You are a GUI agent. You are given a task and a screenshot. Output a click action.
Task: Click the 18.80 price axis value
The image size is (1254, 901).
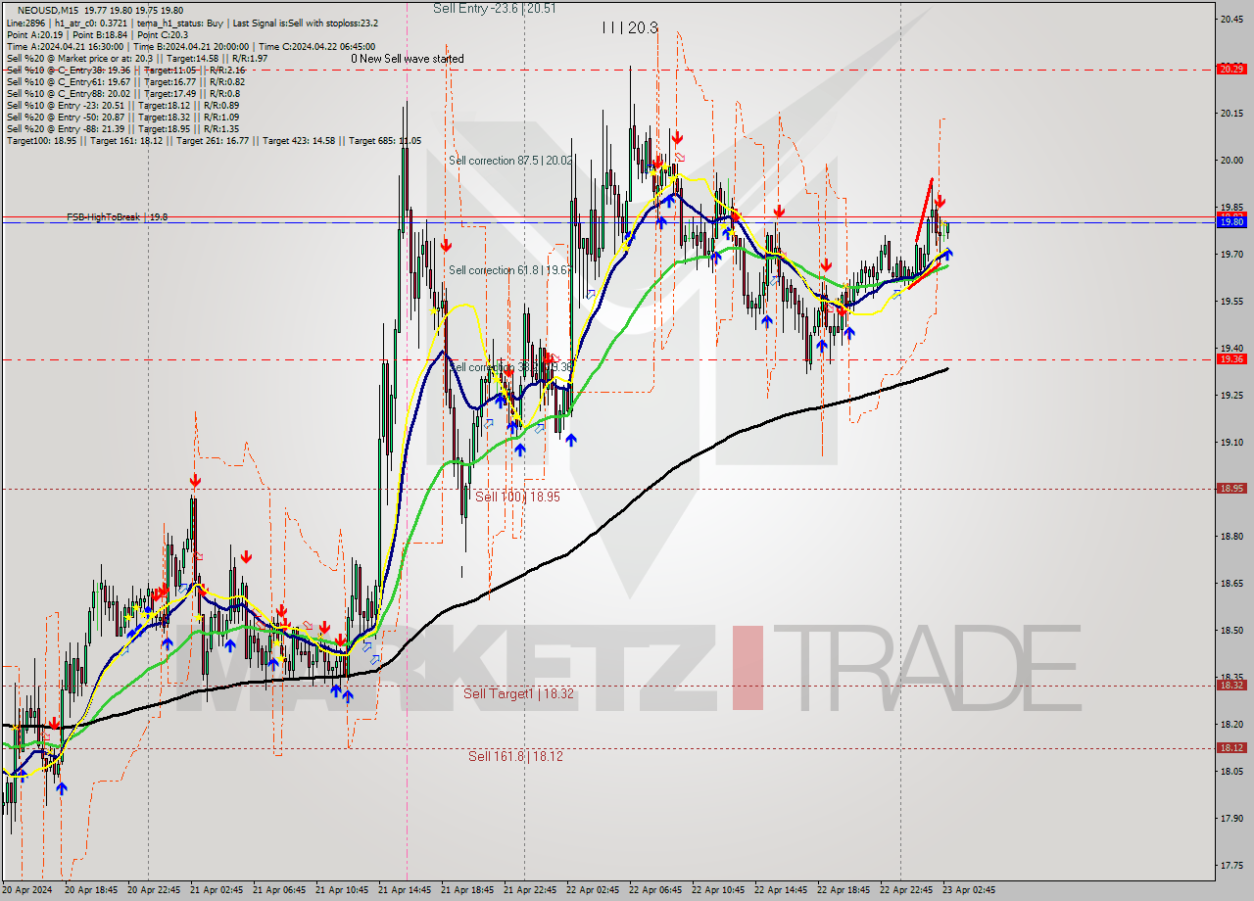point(1230,536)
